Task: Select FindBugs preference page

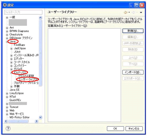Action: click(19, 45)
